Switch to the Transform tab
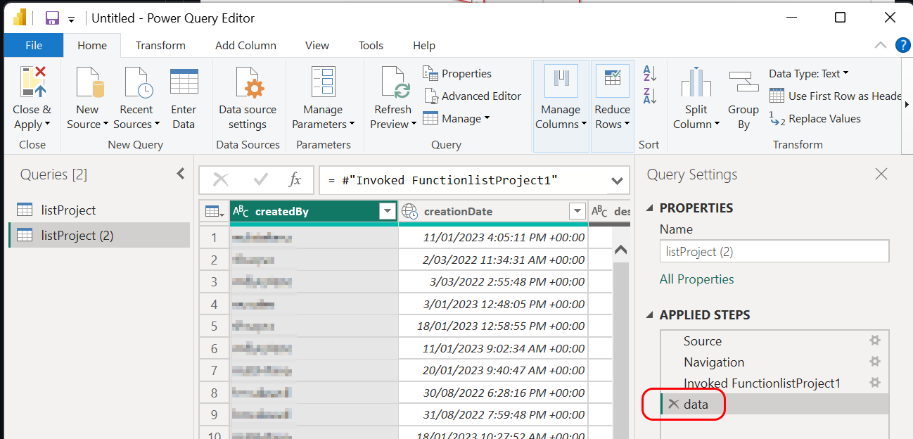Screen dimensions: 913x439 click(x=160, y=45)
